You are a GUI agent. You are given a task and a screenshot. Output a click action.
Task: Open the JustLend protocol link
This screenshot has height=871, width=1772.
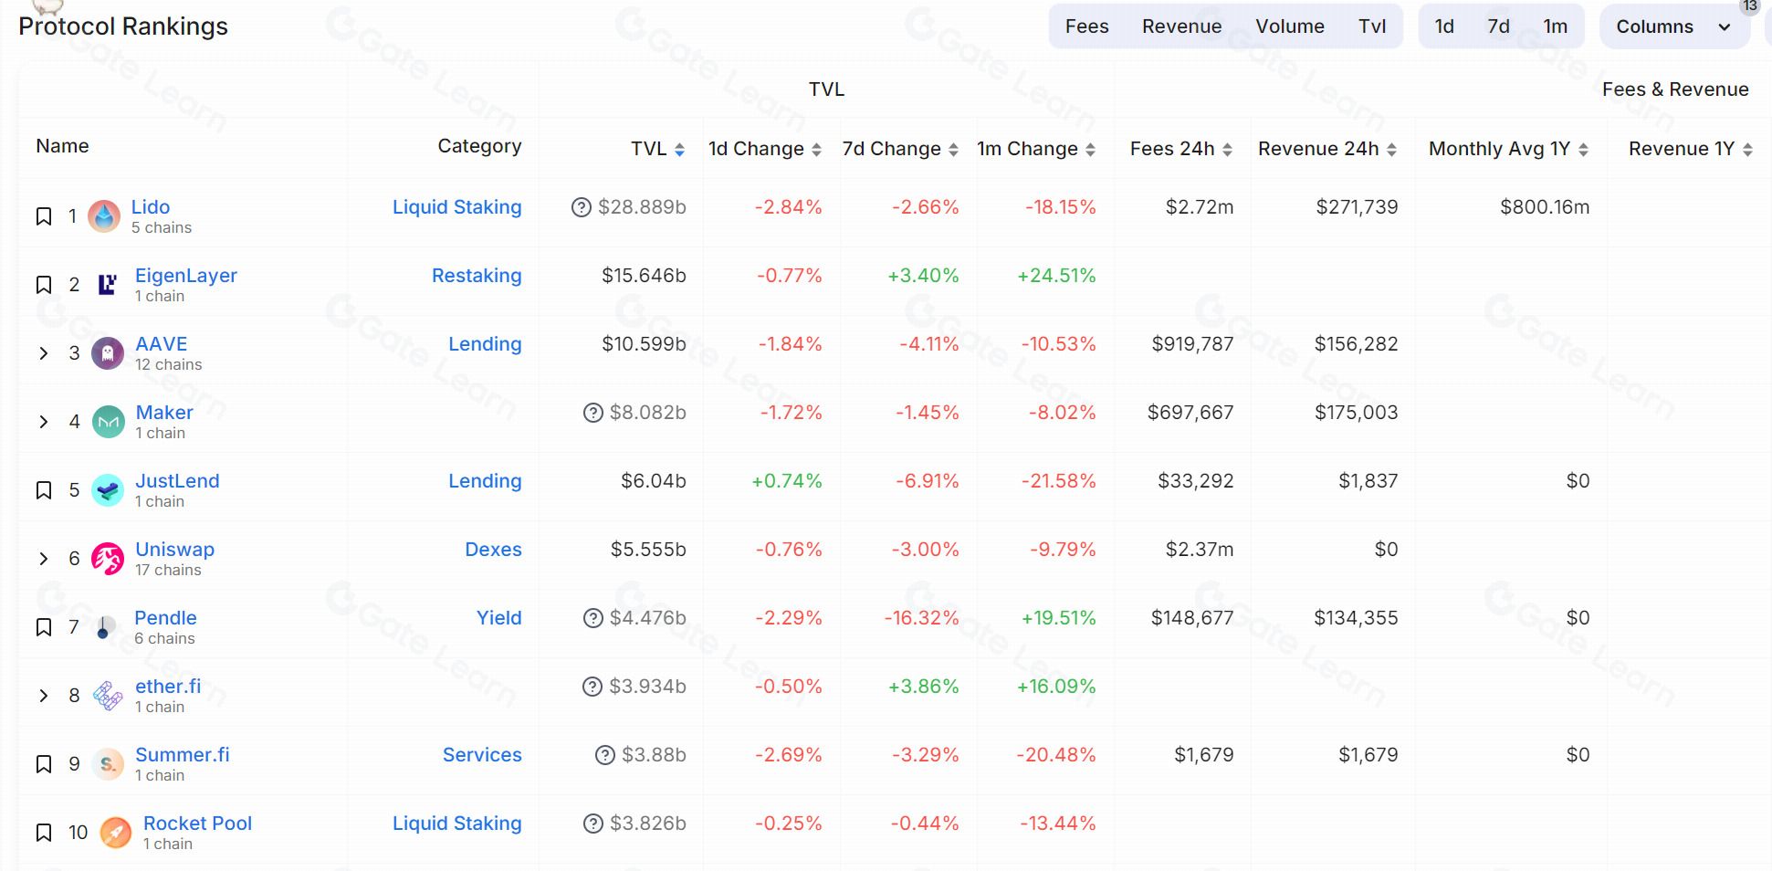[177, 481]
